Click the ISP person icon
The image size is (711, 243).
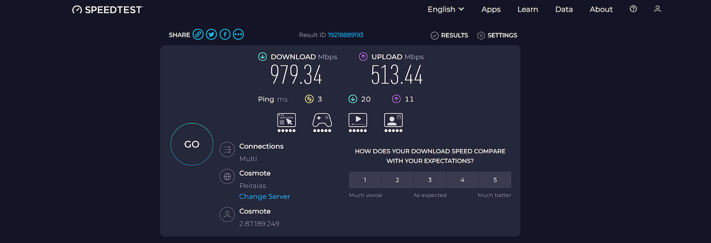227,215
